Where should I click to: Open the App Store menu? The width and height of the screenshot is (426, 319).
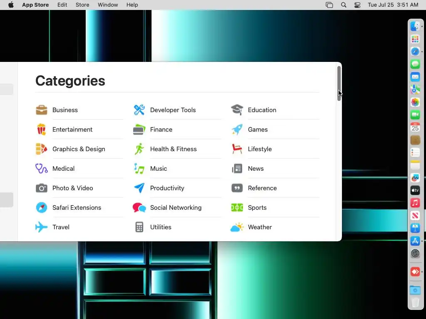tap(35, 5)
